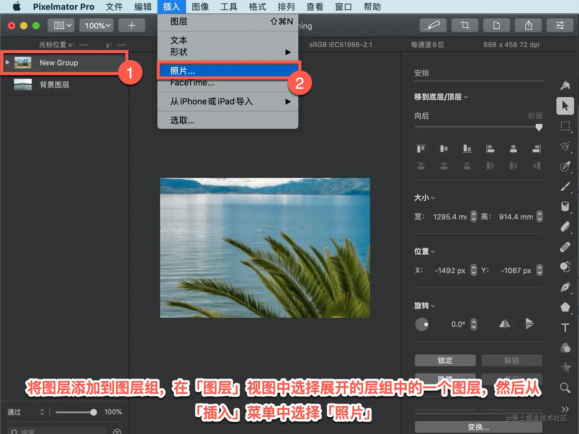Screen dimensions: 579x434
Task: Open the 从 iPhone 或 iPad 导入 submenu
Action: click(x=212, y=102)
